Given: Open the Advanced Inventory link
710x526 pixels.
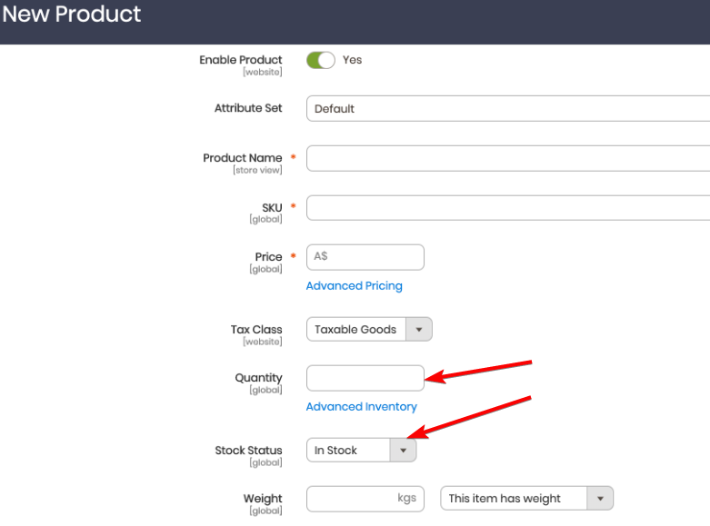Looking at the screenshot, I should [361, 406].
